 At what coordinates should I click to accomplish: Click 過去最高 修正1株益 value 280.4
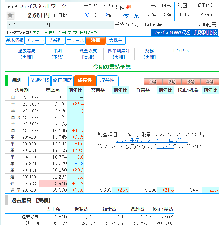coord(168,216)
